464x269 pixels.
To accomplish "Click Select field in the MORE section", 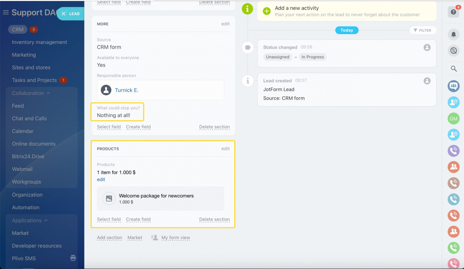I will pos(109,127).
